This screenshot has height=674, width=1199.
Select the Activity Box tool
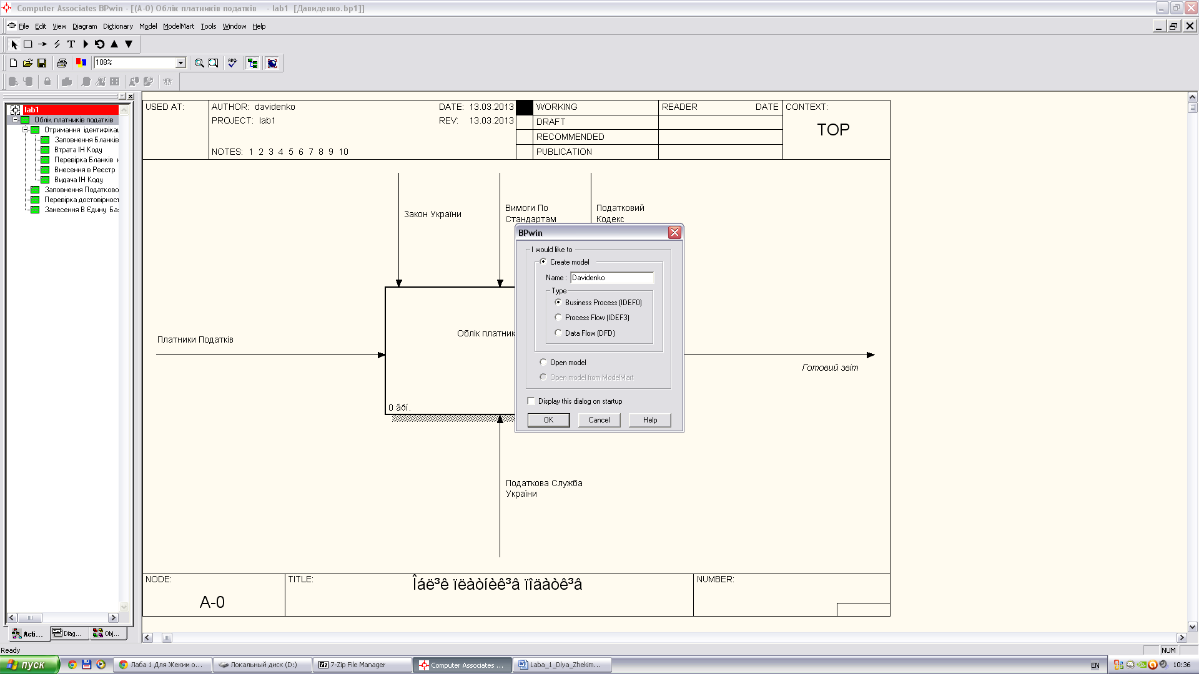[x=28, y=44]
